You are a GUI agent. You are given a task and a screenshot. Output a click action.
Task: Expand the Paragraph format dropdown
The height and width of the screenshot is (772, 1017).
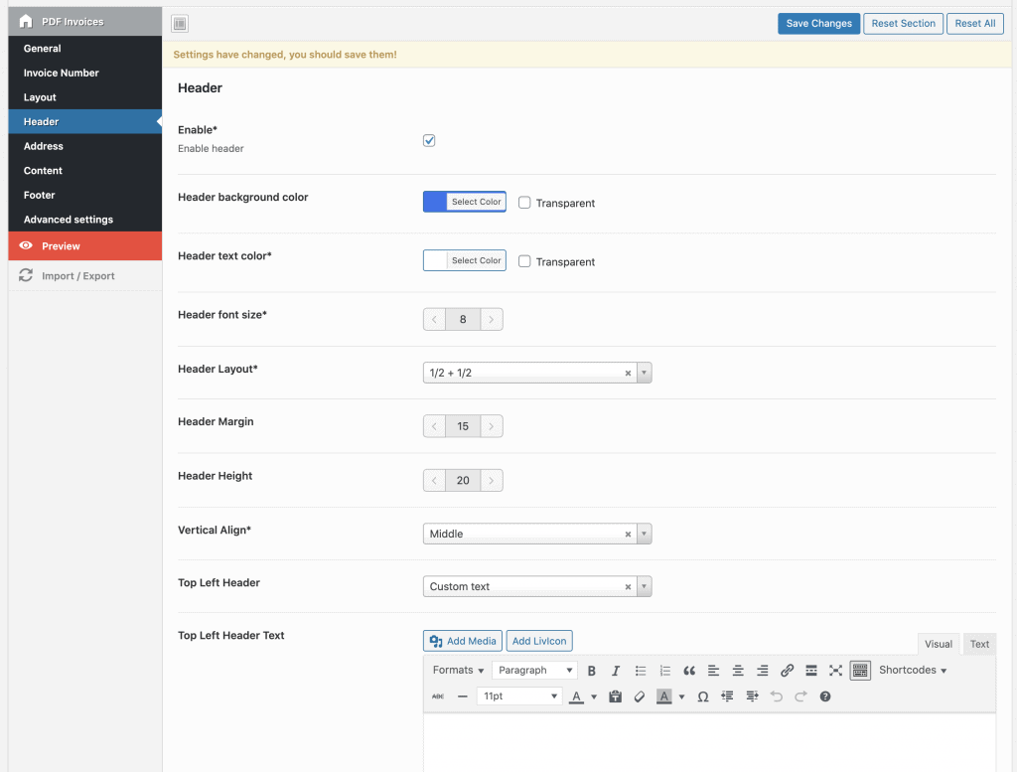[x=534, y=671]
